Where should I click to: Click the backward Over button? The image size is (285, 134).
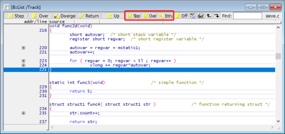pyautogui.click(x=149, y=16)
